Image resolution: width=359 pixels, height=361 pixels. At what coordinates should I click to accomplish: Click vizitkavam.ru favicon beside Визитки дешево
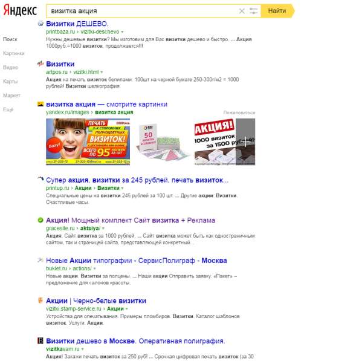[x=40, y=340]
